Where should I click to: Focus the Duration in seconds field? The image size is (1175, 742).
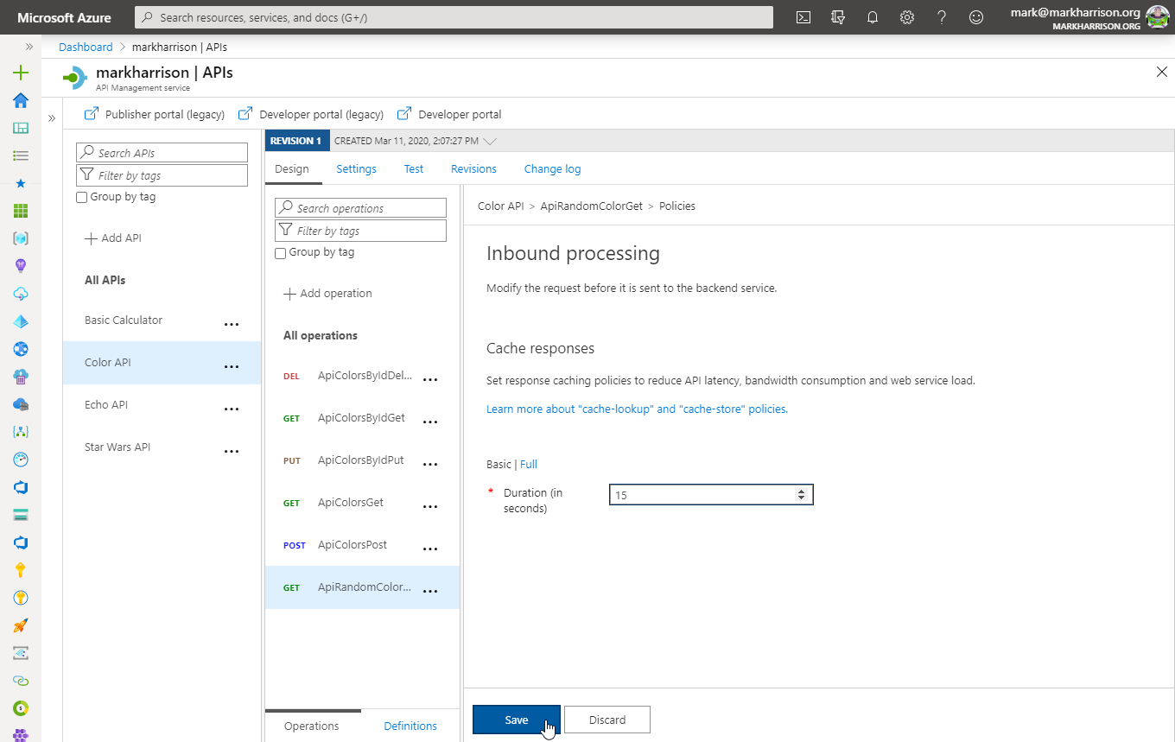pos(711,494)
